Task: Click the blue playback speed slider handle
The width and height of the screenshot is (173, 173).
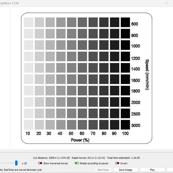Action: (x=16, y=163)
